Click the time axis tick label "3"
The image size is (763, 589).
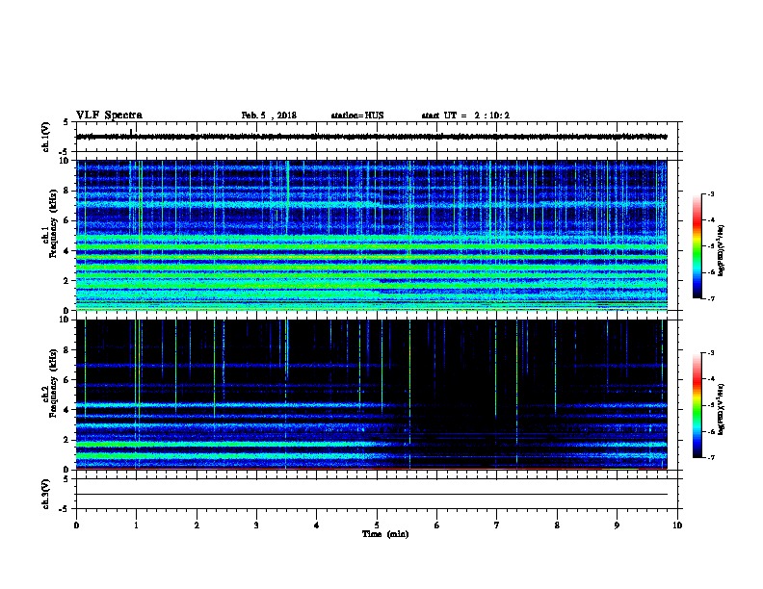click(x=256, y=525)
